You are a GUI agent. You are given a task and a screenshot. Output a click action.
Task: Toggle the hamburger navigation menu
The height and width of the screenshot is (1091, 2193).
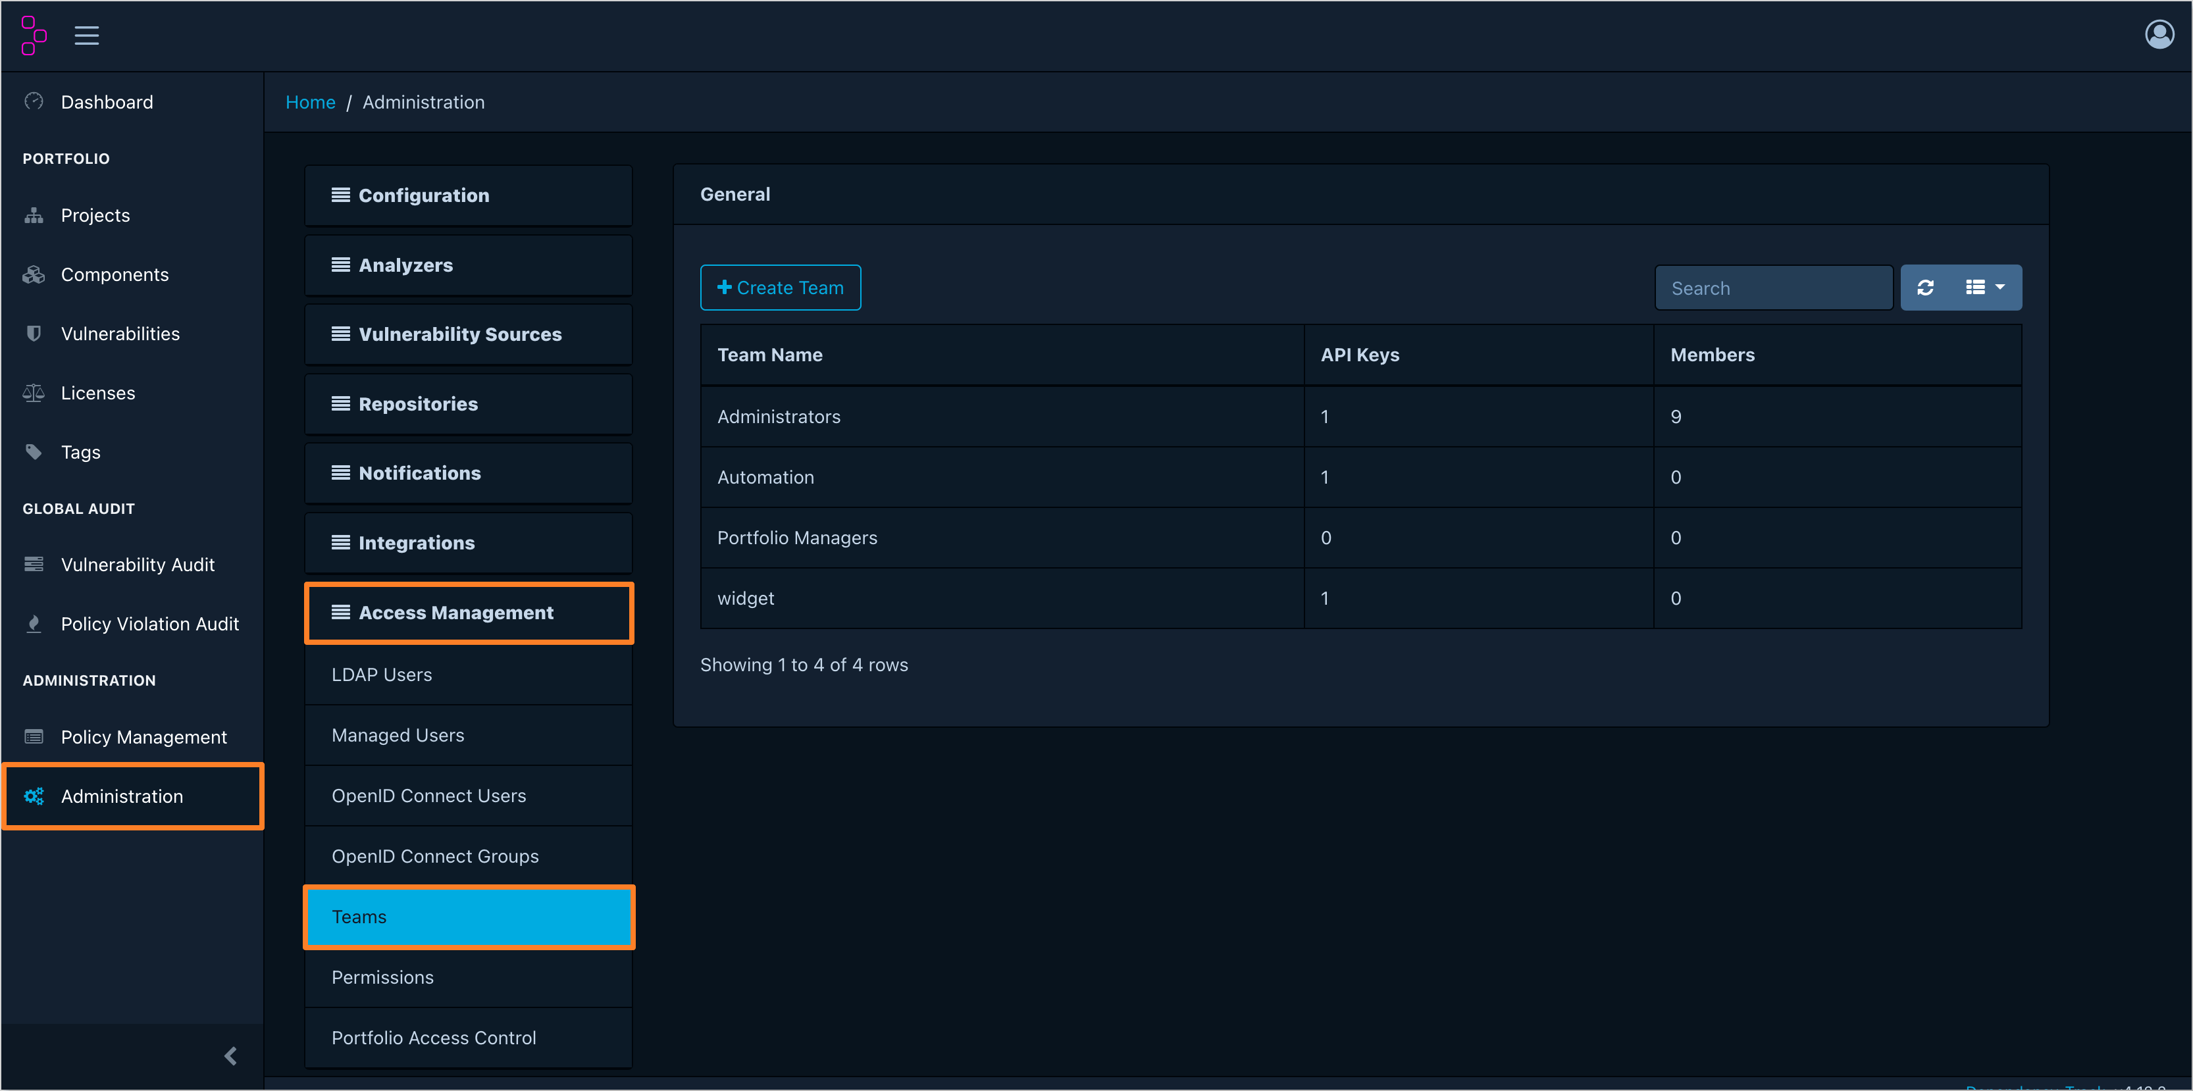pyautogui.click(x=87, y=35)
